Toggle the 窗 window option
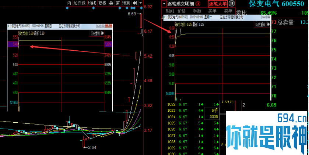 pos(117,3)
